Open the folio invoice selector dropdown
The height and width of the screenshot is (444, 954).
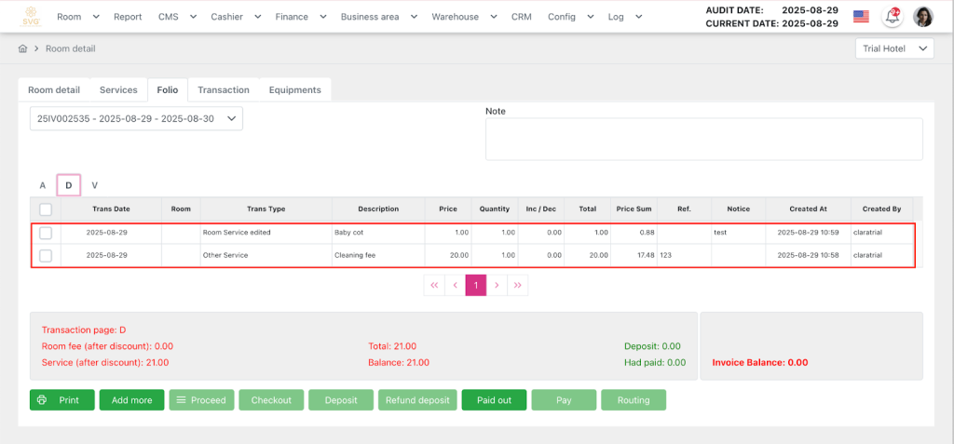coord(136,119)
